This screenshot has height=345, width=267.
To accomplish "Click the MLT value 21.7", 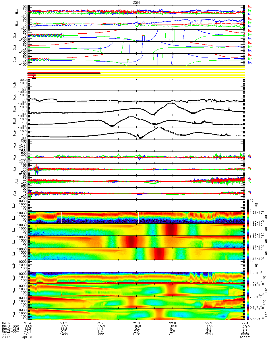I will (100, 324).
